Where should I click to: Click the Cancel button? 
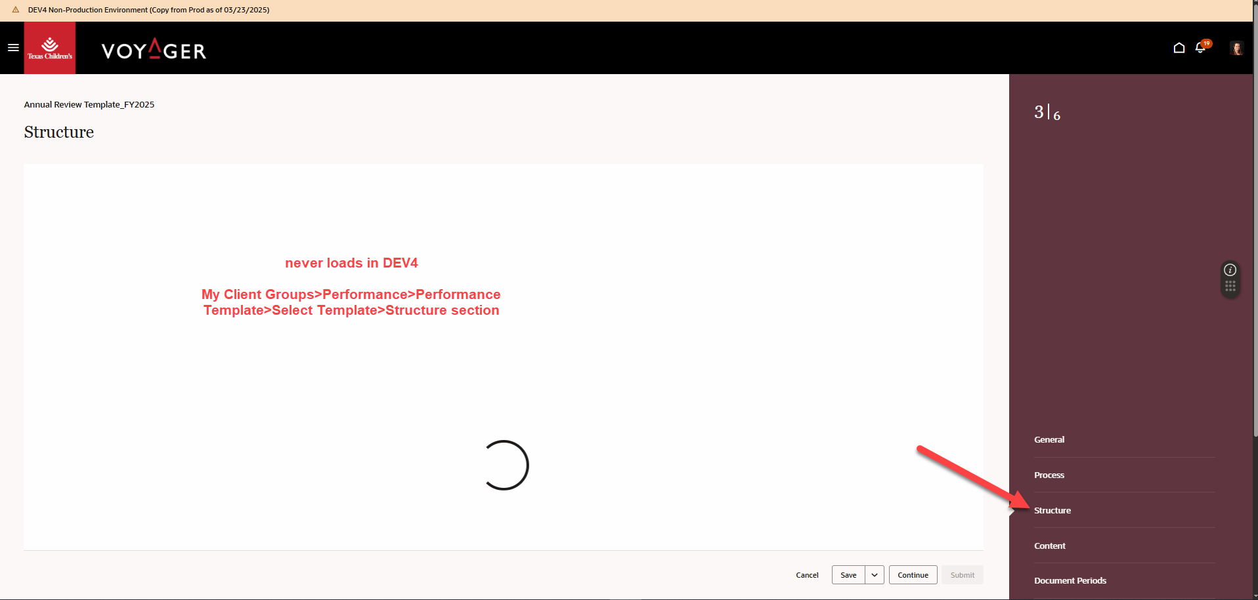(807, 575)
